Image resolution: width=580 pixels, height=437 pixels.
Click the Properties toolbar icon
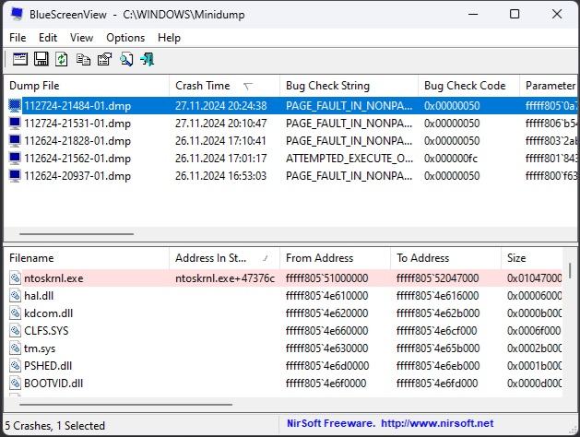click(105, 59)
